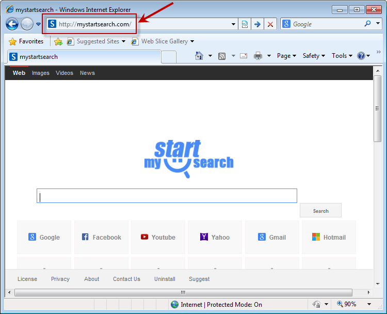
Task: Click the Read Mail icon
Action: click(x=244, y=56)
